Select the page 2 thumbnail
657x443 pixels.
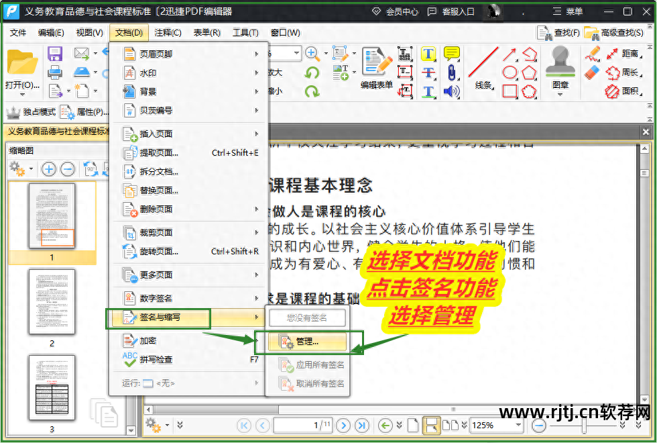tap(52, 301)
